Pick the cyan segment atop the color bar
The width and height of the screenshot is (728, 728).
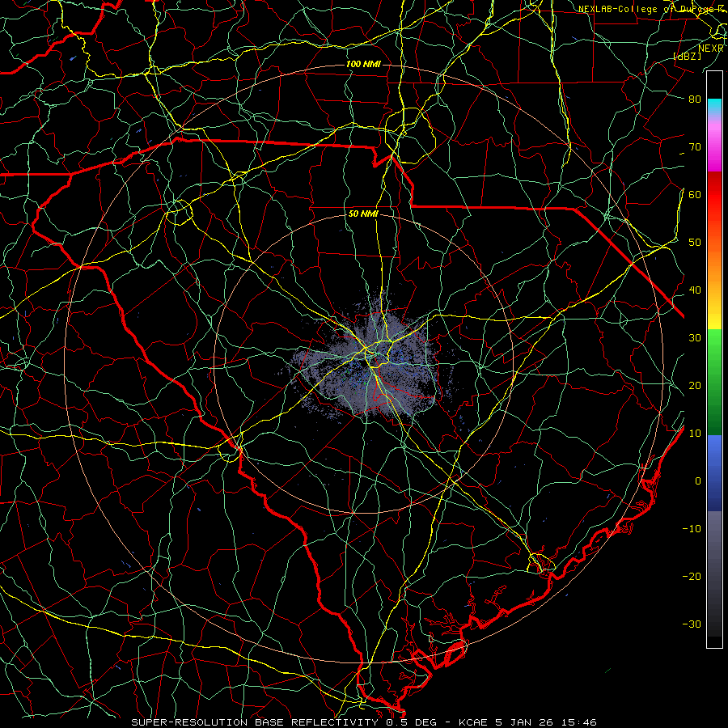click(714, 107)
